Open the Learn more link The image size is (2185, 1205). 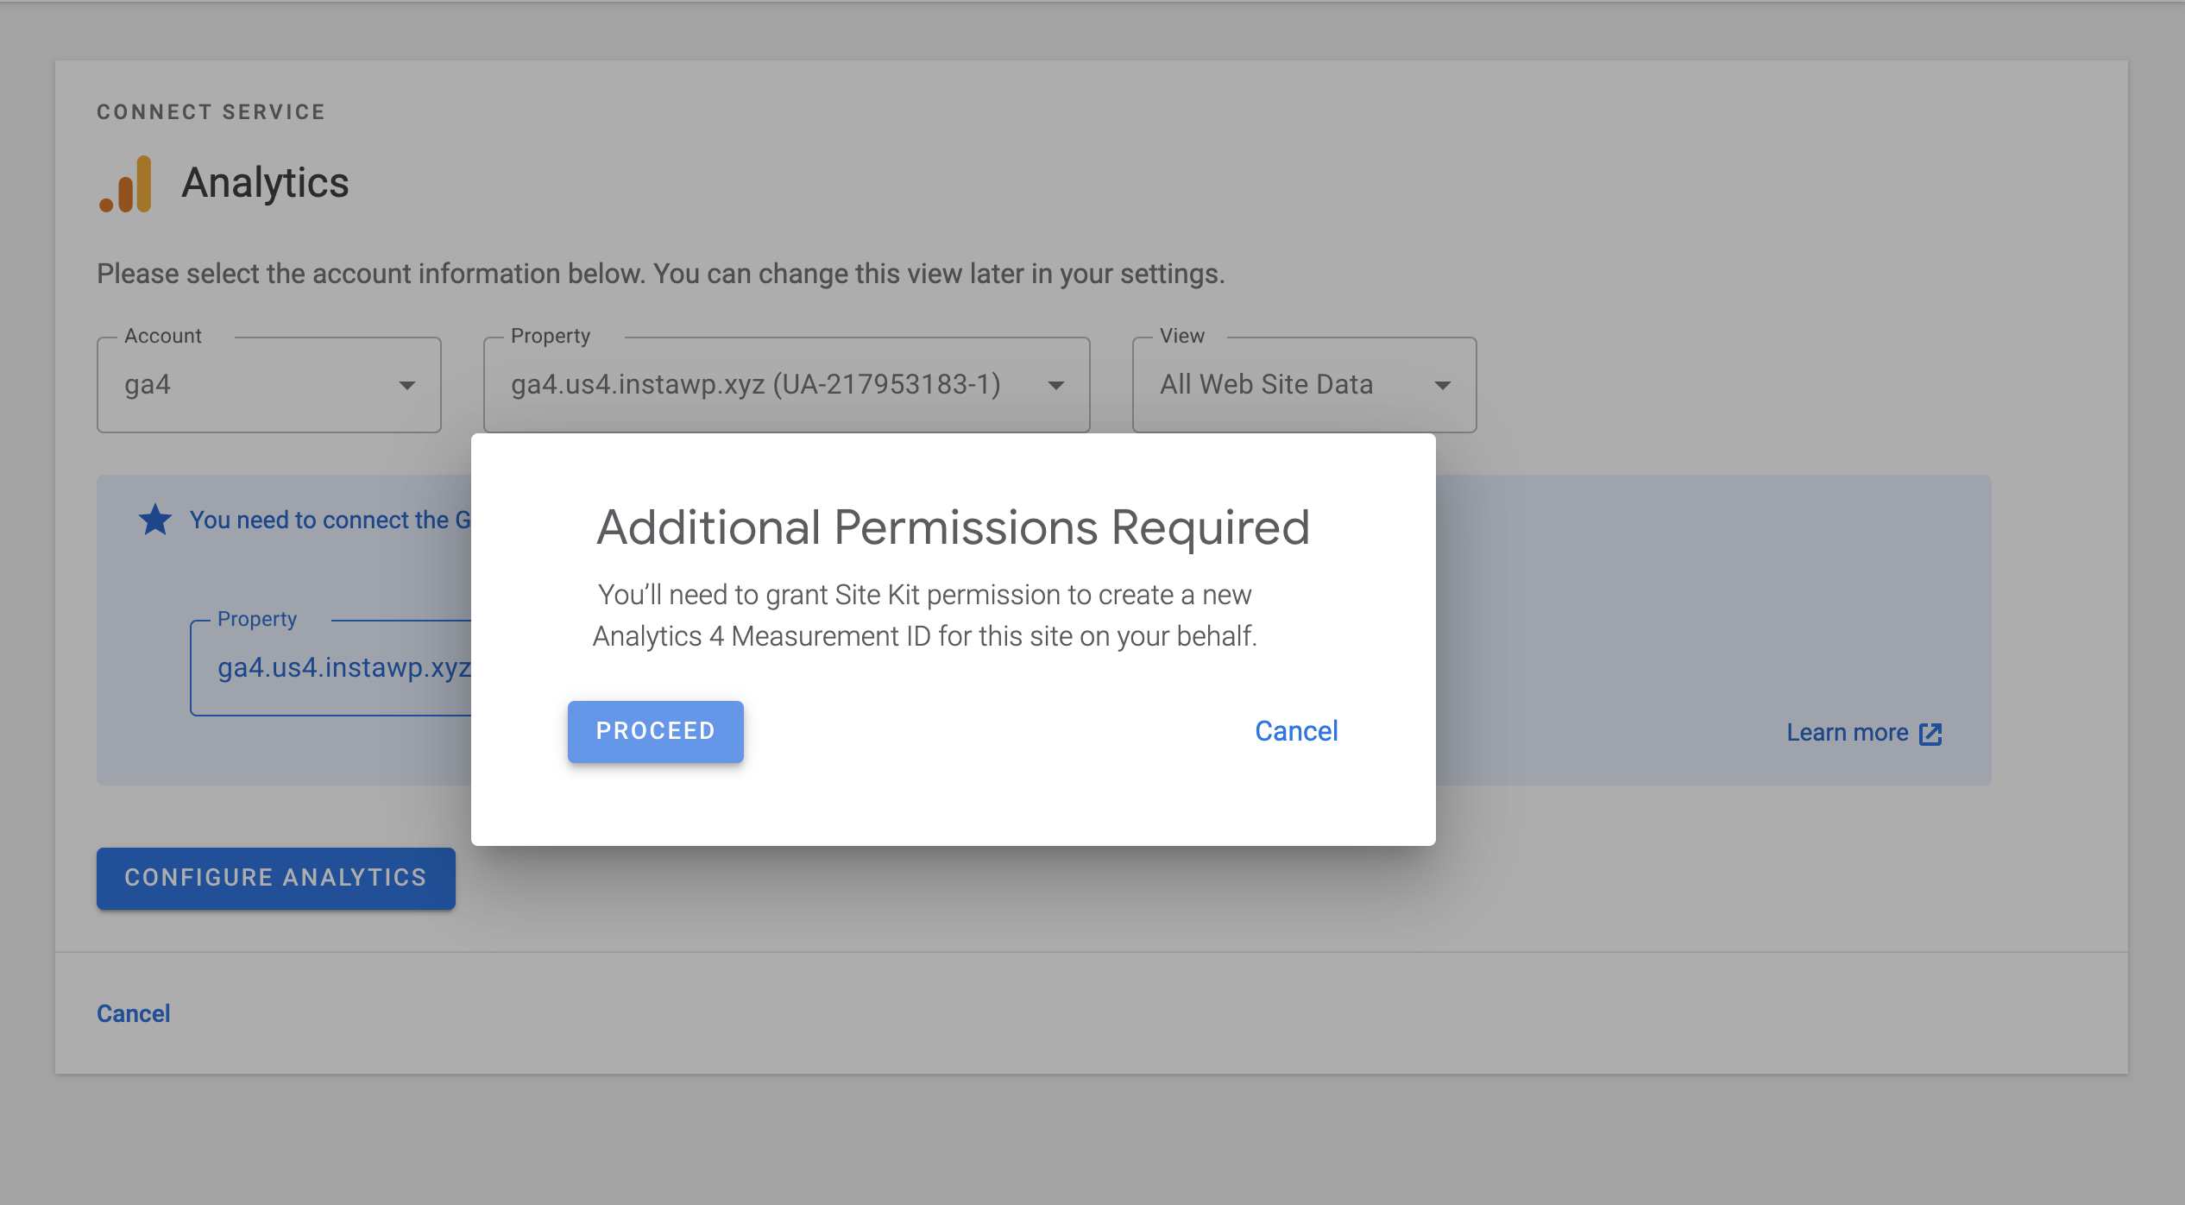pos(1848,733)
